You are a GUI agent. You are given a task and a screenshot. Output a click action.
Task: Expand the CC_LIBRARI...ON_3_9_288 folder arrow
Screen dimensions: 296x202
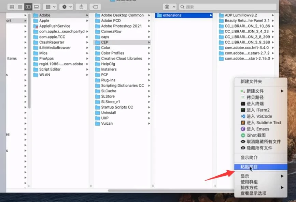273,42
